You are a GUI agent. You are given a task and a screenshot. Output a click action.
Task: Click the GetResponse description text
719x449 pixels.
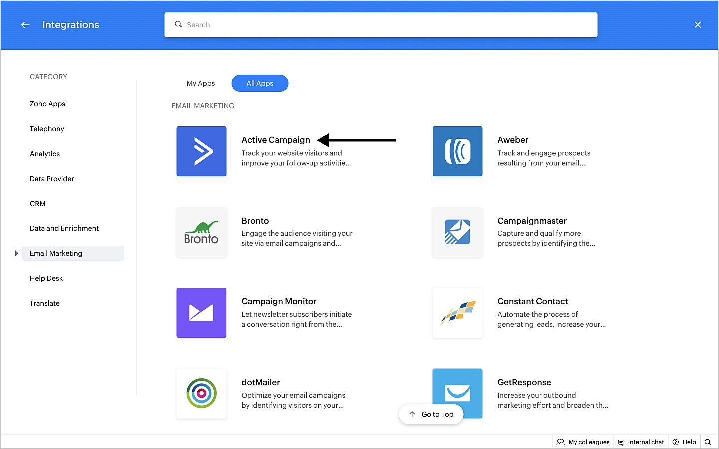coord(553,400)
